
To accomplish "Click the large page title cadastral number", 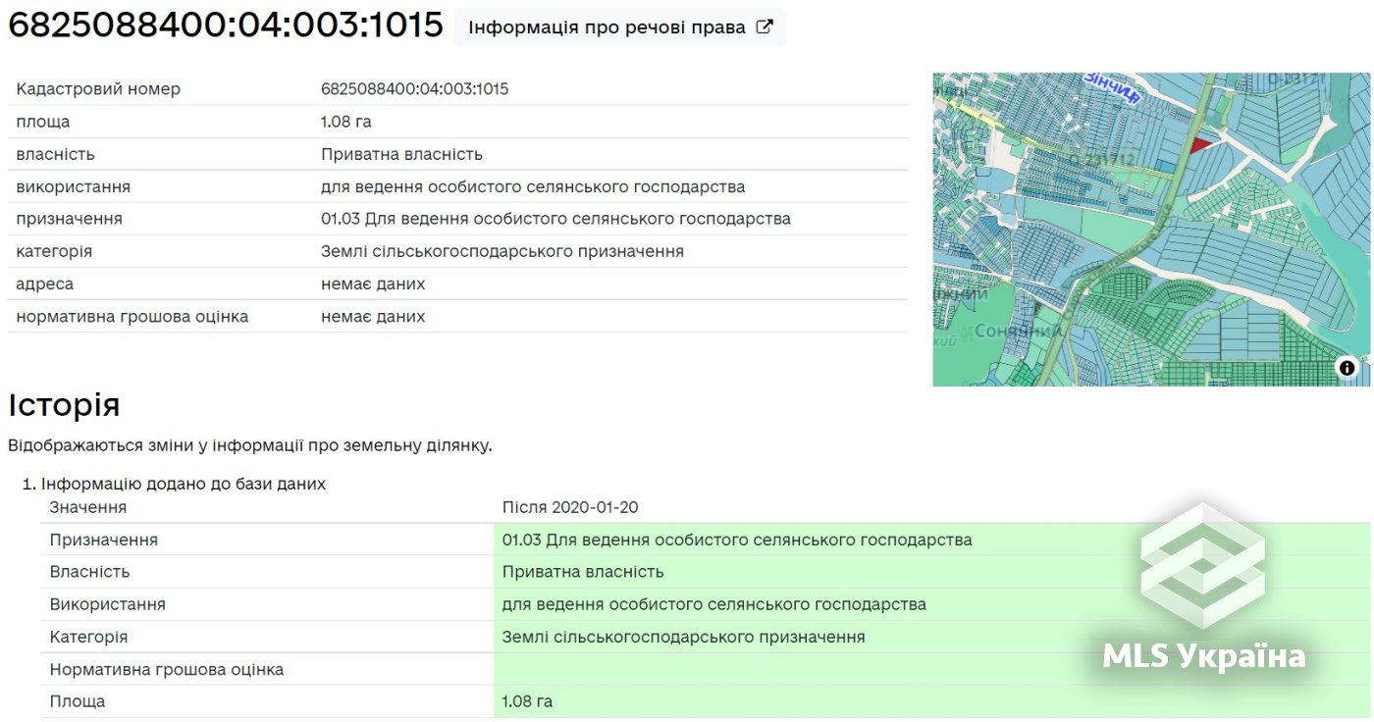I will 226,26.
